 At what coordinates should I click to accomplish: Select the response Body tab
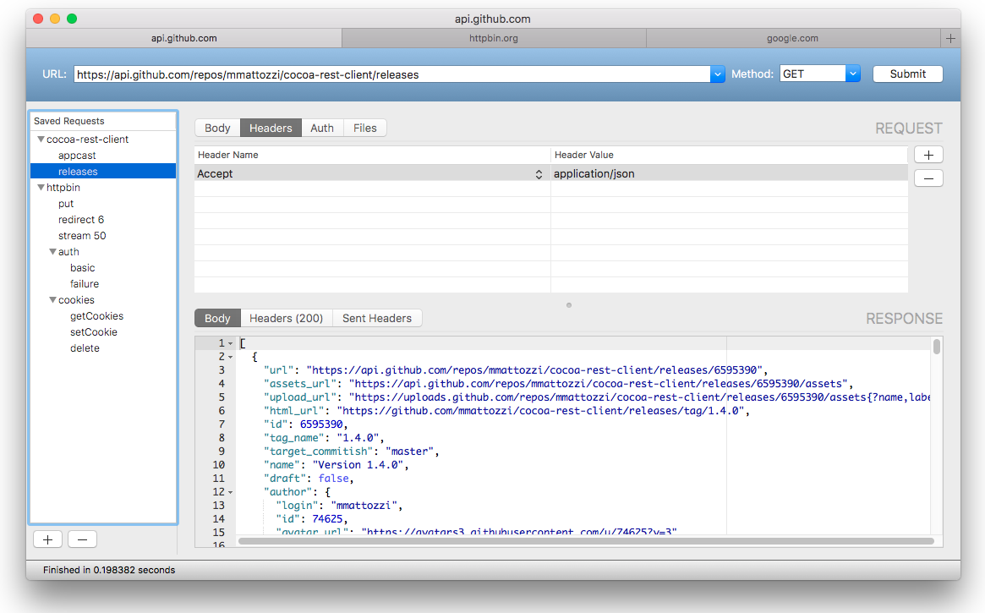coord(217,319)
